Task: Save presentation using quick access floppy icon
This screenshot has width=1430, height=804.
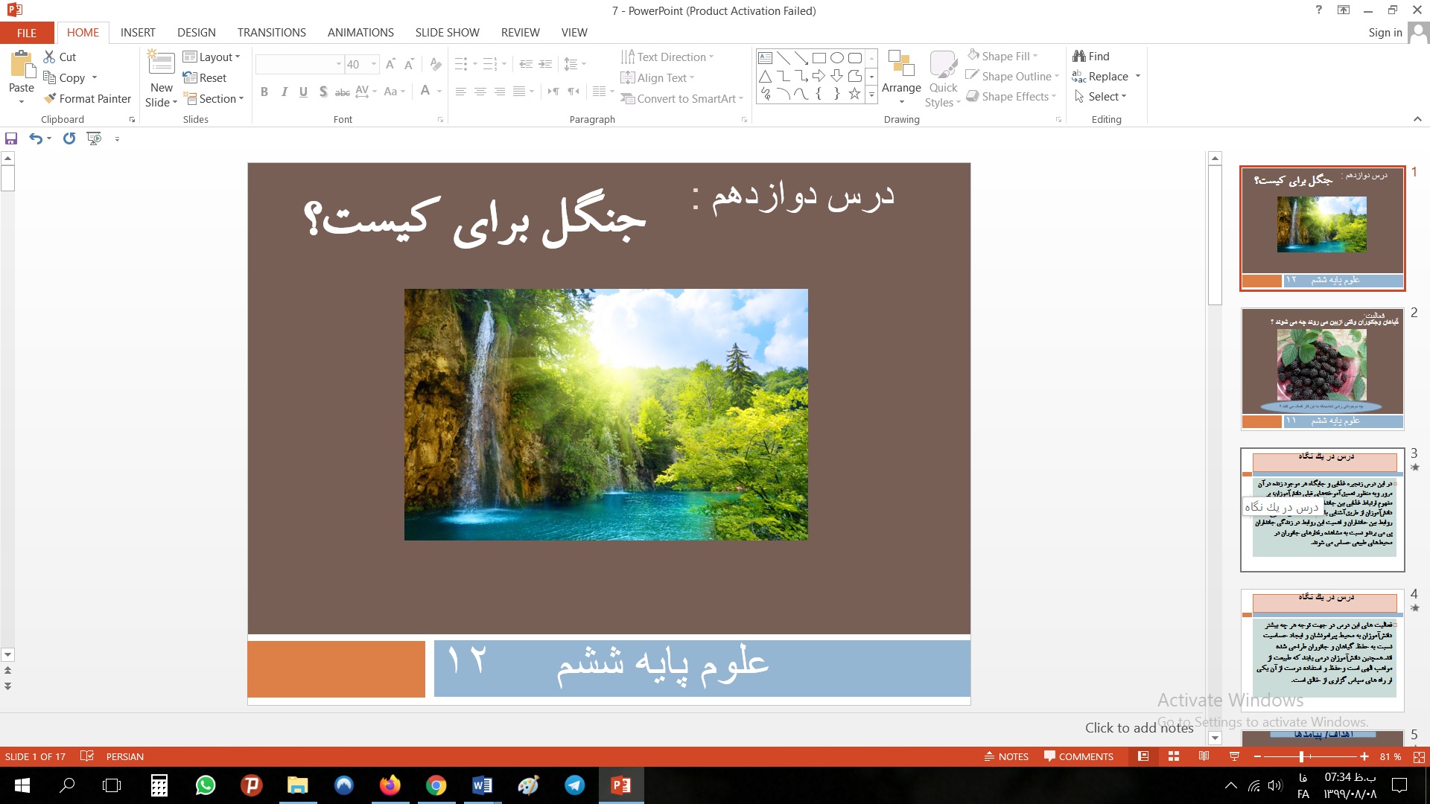Action: click(11, 138)
